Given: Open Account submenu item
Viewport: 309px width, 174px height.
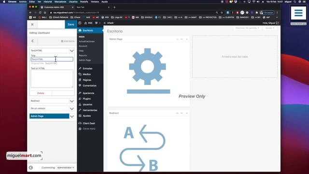Looking at the screenshot, I should [83, 46].
